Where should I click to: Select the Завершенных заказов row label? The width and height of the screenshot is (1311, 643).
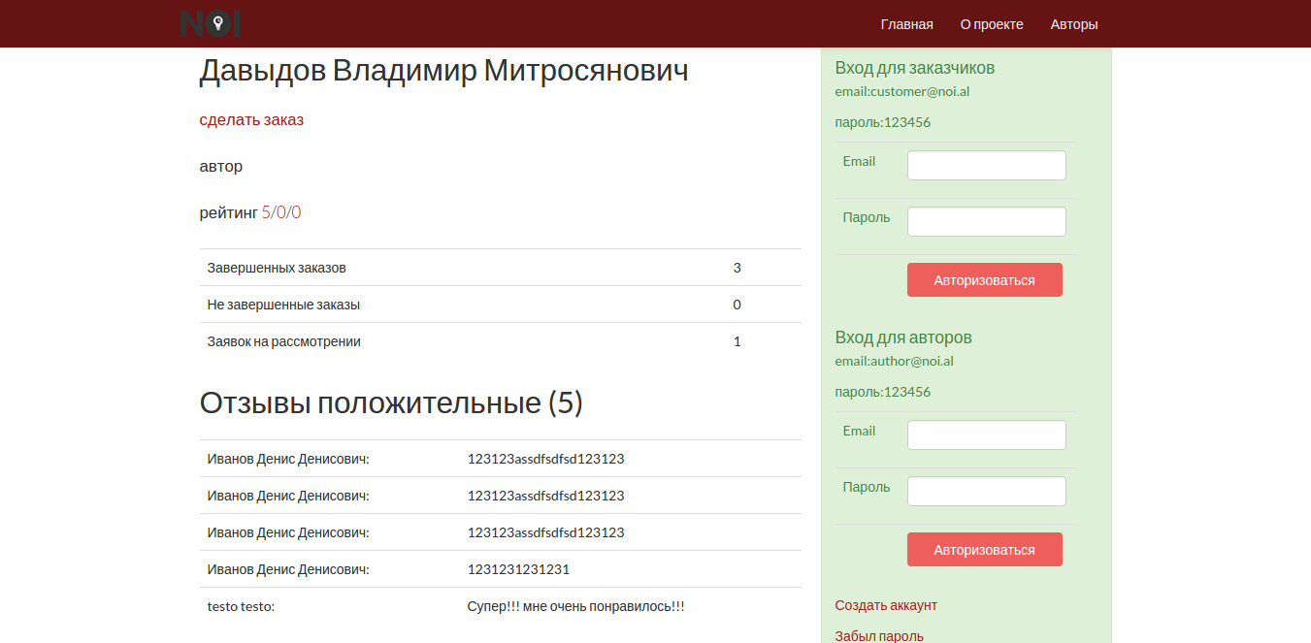pyautogui.click(x=277, y=268)
